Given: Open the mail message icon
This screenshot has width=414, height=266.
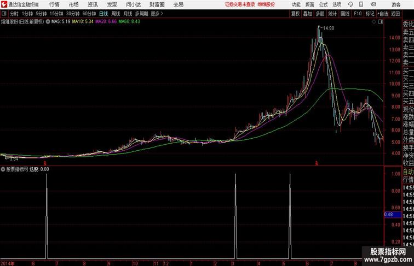Looking at the screenshot, I should (x=373, y=4).
